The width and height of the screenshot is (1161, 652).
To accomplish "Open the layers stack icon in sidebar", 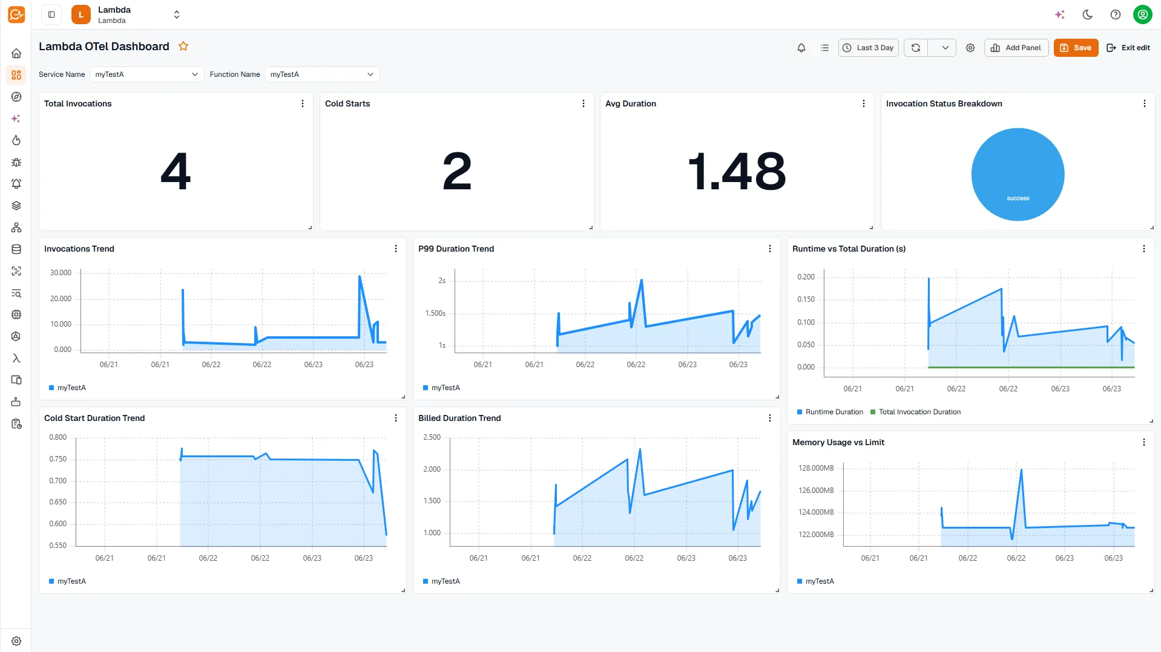I will click(16, 206).
